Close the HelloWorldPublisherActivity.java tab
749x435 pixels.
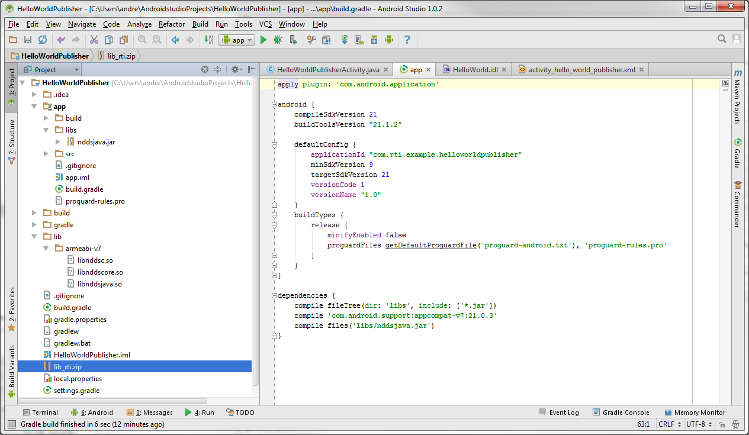pos(387,70)
